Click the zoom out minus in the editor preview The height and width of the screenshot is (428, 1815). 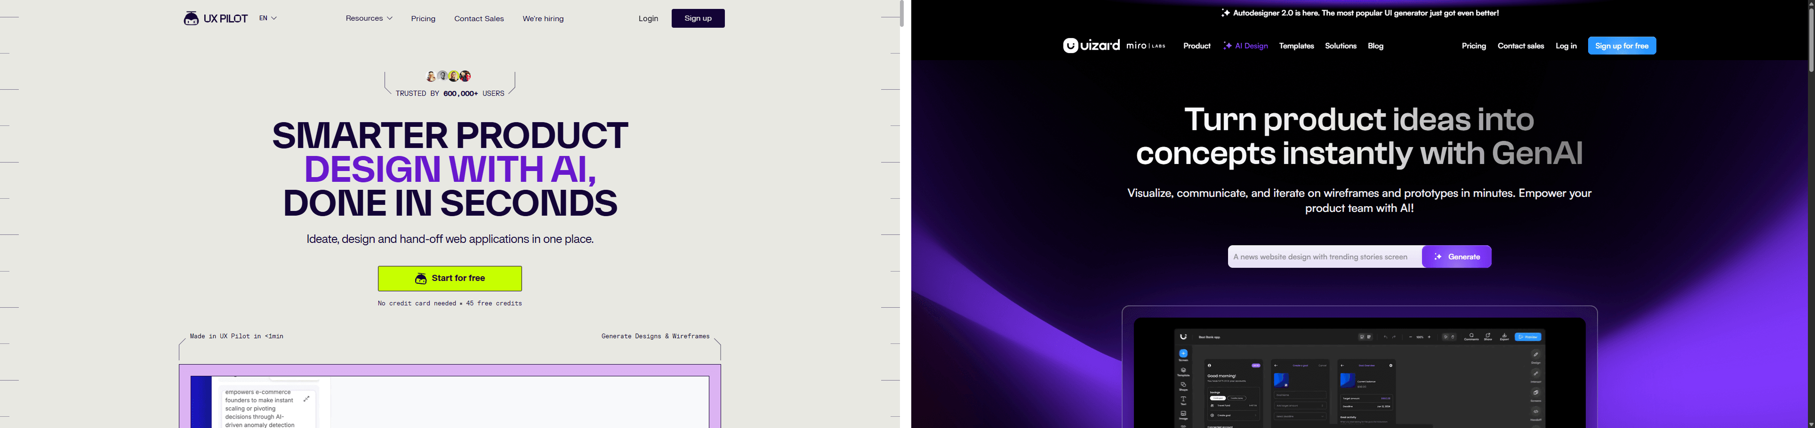click(1410, 337)
